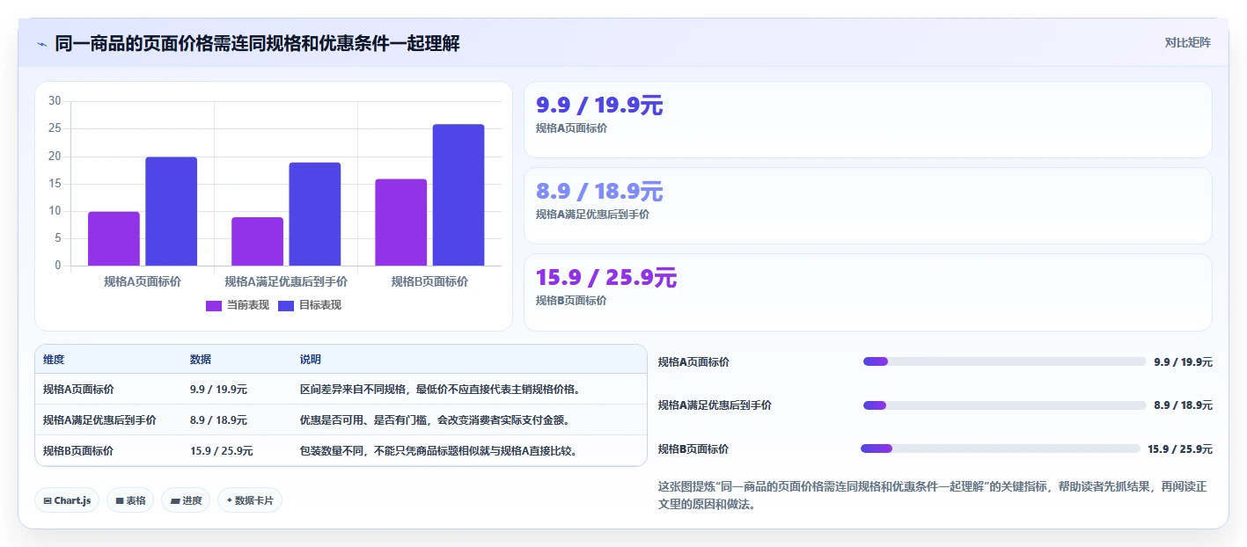The width and height of the screenshot is (1247, 547).
Task: Click the 15 tick on the chart y-axis
Action: point(55,184)
